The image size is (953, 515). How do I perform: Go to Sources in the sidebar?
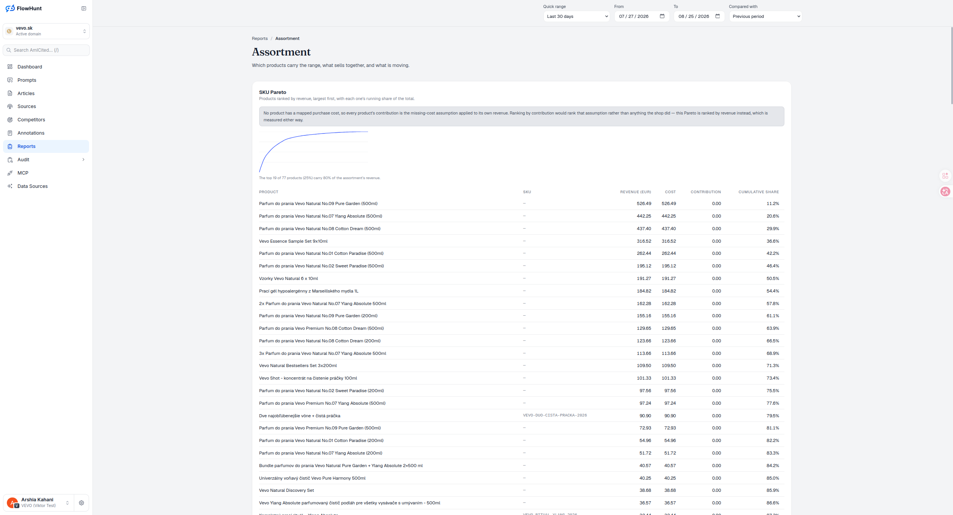tap(46, 106)
